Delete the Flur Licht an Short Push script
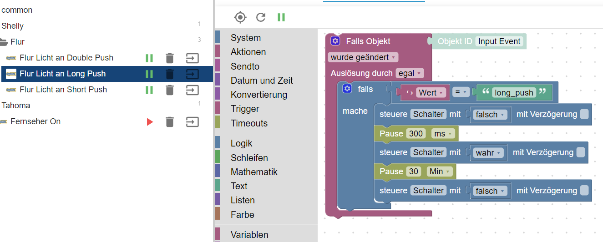Image resolution: width=603 pixels, height=242 pixels. (170, 90)
